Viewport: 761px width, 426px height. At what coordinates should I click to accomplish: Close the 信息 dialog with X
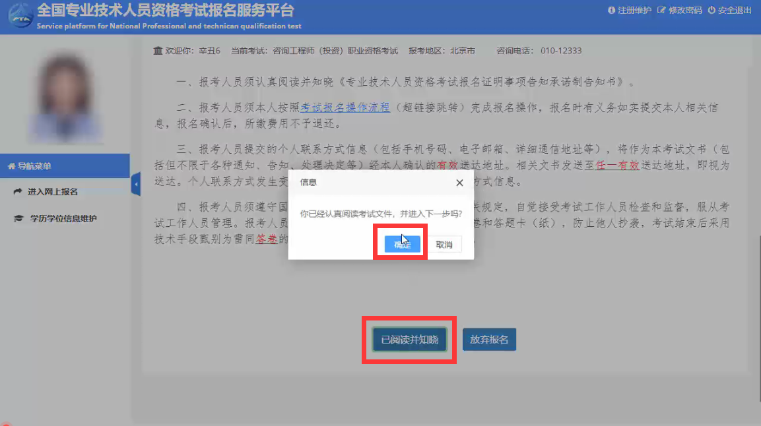459,183
